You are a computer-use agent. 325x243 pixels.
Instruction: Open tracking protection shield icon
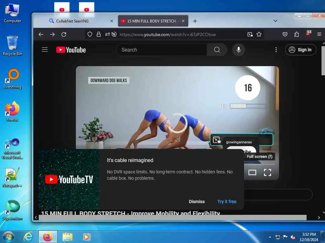pos(90,34)
